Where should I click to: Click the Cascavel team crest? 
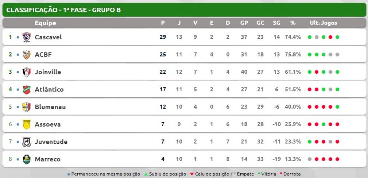(26, 37)
